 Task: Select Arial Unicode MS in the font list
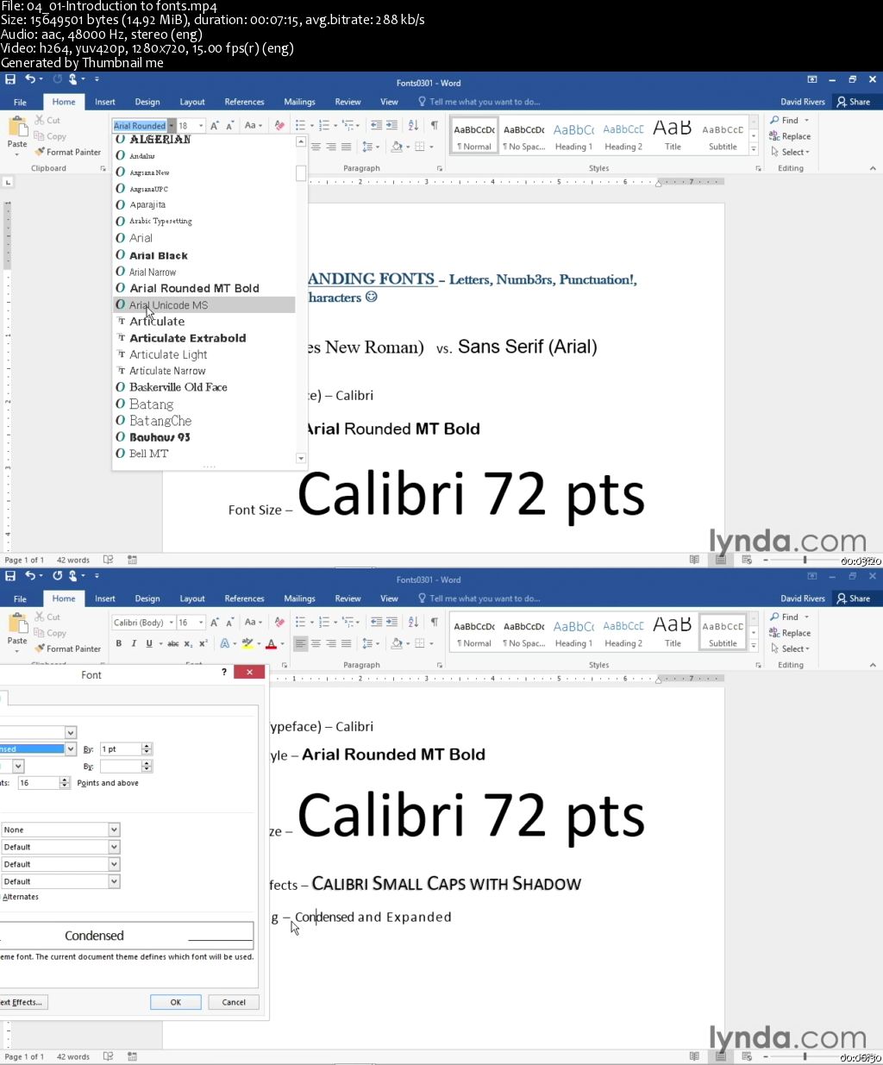pyautogui.click(x=204, y=305)
